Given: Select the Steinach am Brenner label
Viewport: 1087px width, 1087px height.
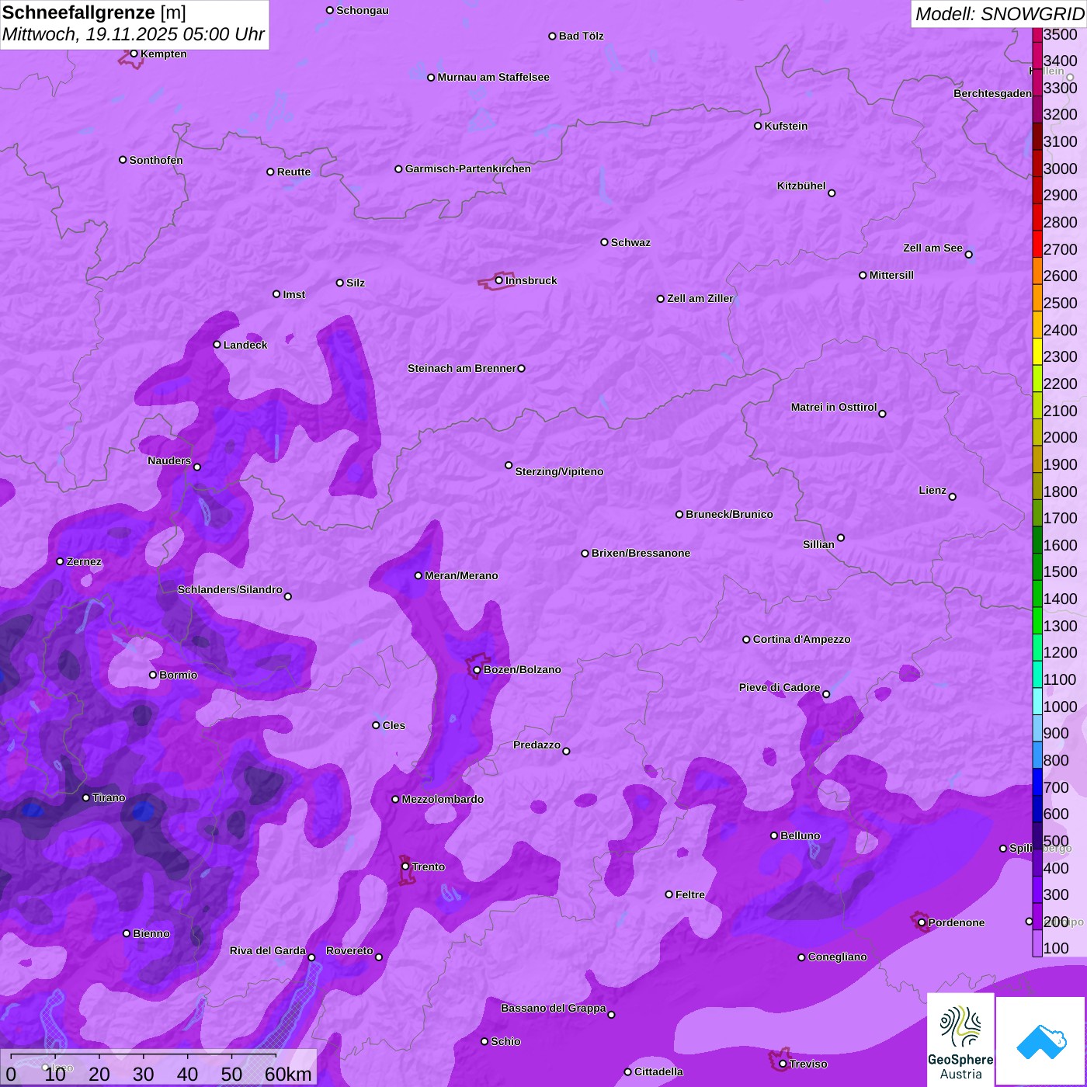Looking at the screenshot, I should click(462, 368).
